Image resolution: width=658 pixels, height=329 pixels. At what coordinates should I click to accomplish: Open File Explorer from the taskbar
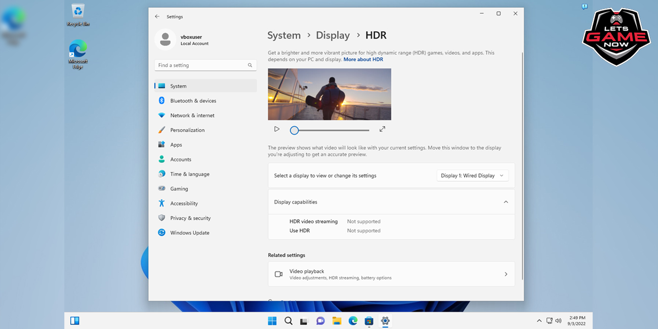[x=337, y=321]
